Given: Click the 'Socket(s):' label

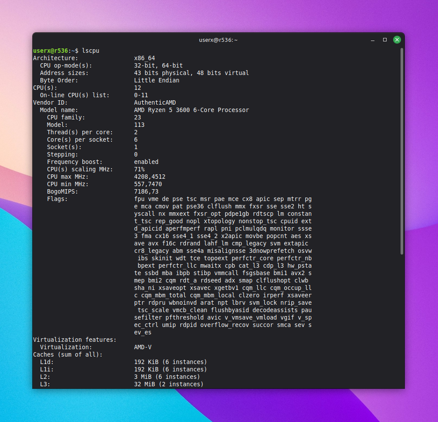Looking at the screenshot, I should [64, 147].
